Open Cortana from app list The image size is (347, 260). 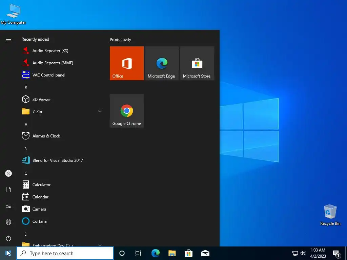click(62, 221)
